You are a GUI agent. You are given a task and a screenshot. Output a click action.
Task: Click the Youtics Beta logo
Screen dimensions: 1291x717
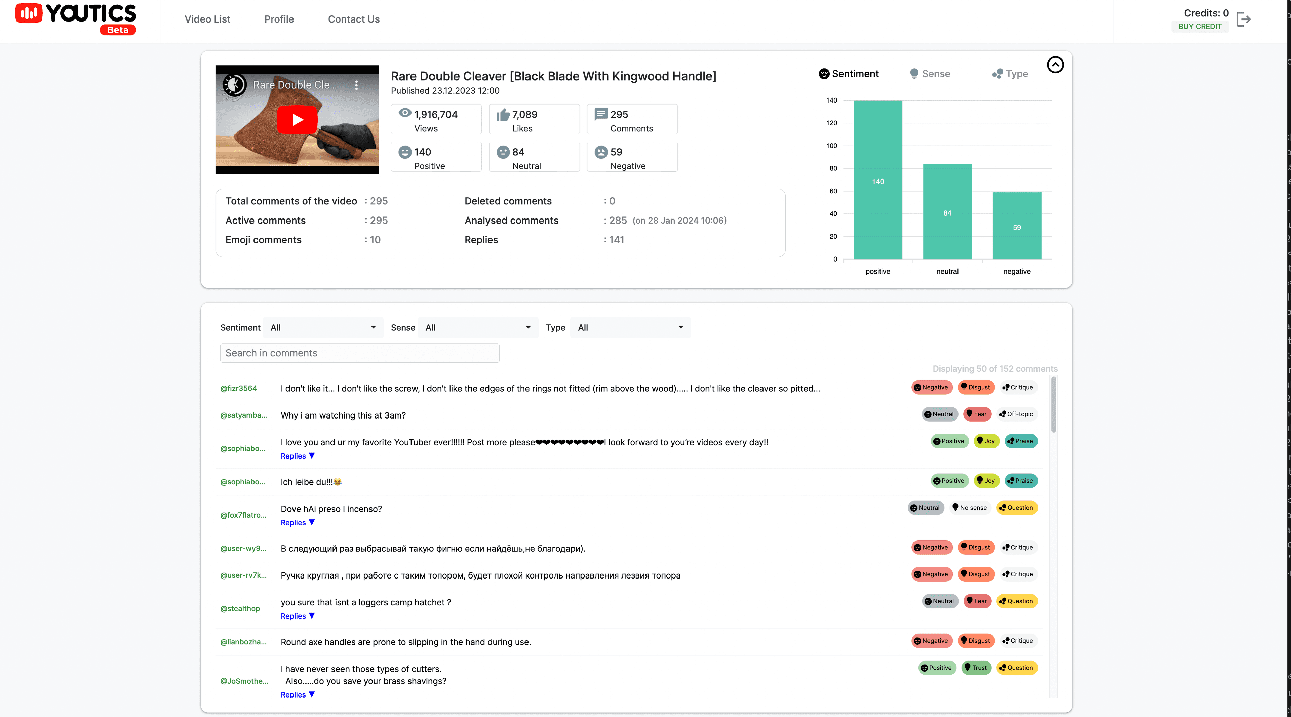(76, 19)
